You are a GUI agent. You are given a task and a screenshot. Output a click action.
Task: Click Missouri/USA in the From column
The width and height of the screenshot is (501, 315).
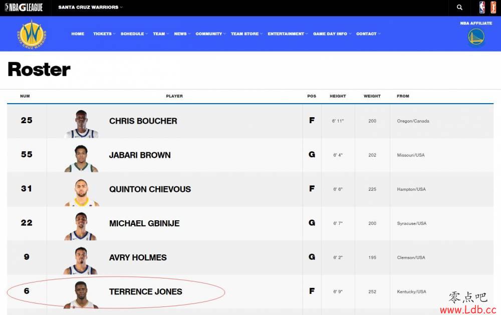click(411, 155)
